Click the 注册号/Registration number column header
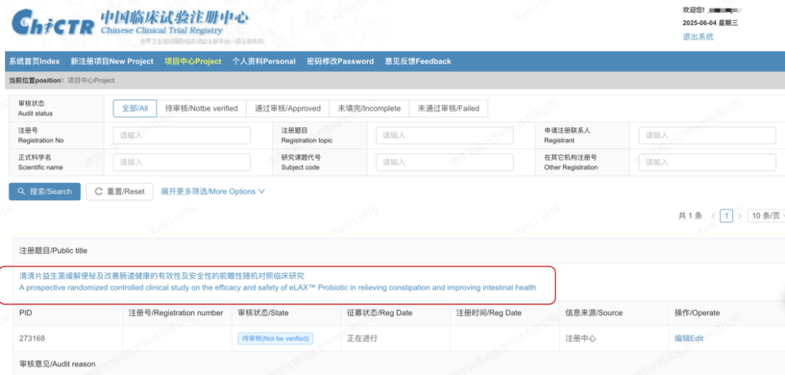 point(176,313)
